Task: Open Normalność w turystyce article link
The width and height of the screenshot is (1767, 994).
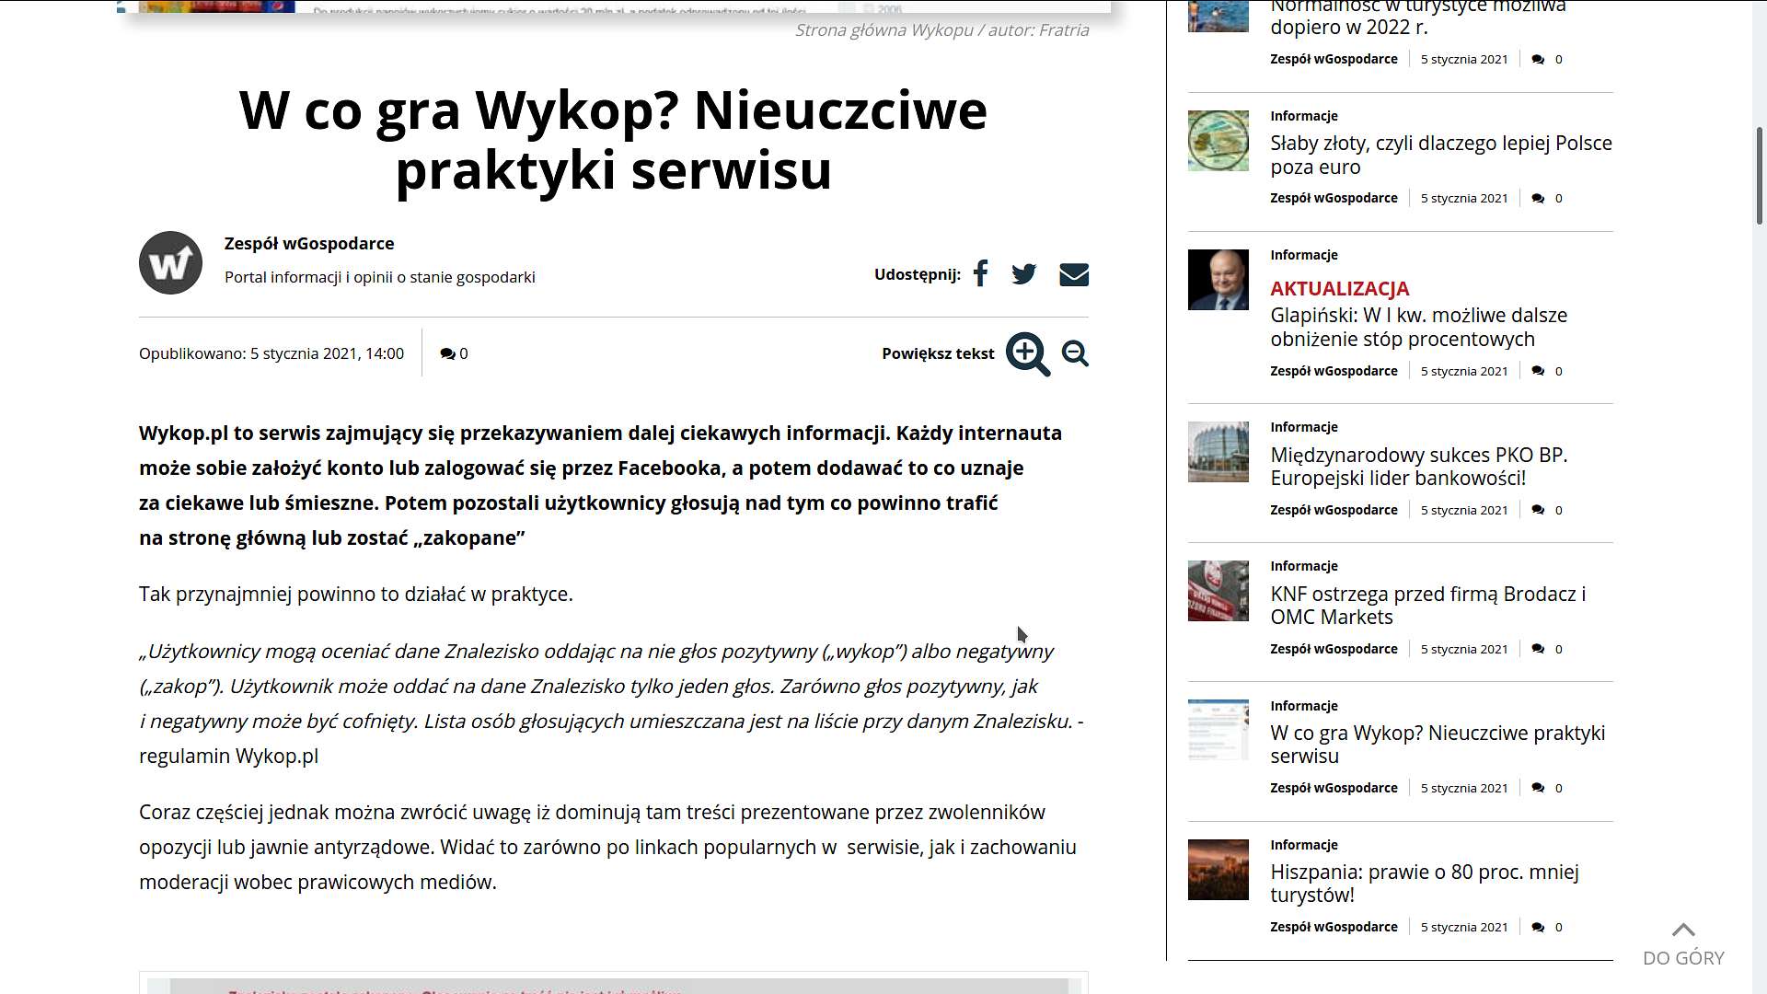Action: tap(1418, 18)
